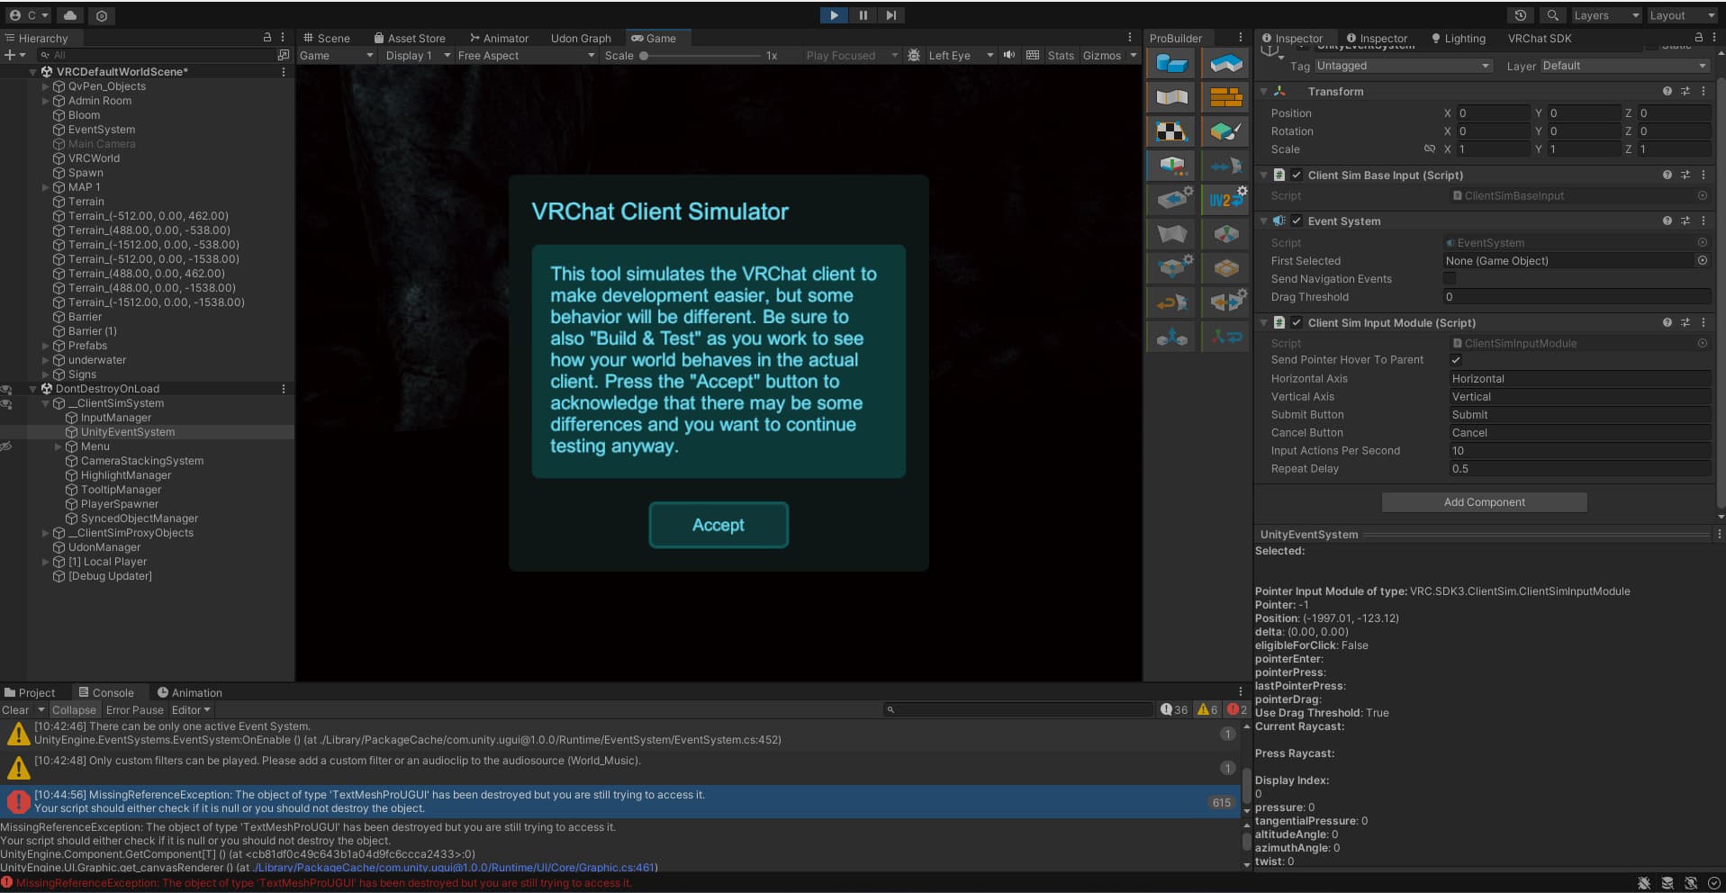Step one frame forward
Viewport: 1726px width, 893px height.
[x=891, y=15]
